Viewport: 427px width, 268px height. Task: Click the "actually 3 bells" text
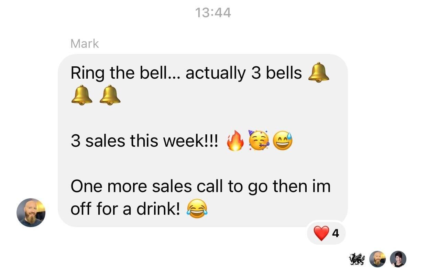pos(244,73)
